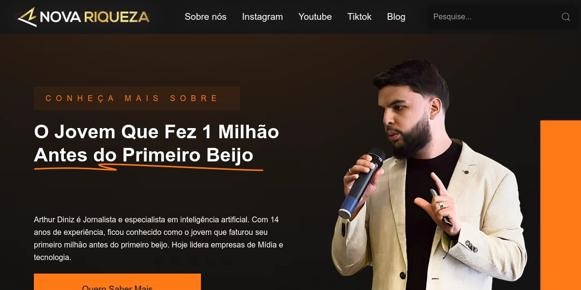Go to the Instagram nav link
This screenshot has width=581, height=290.
coord(262,16)
